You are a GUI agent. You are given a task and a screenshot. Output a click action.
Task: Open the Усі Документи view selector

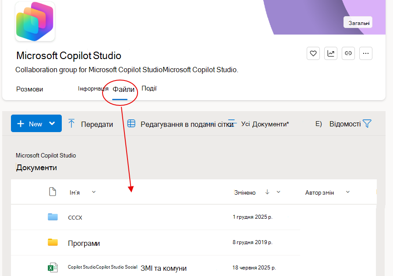click(x=265, y=124)
